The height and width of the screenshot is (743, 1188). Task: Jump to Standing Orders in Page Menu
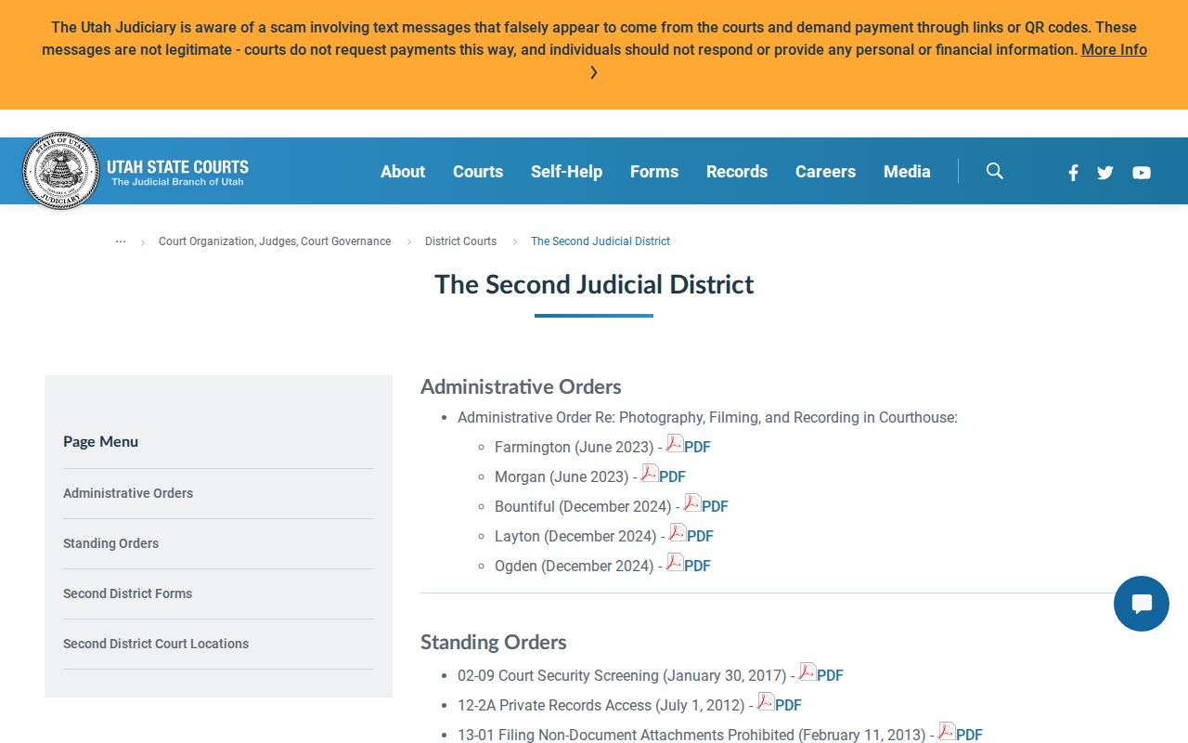click(110, 543)
